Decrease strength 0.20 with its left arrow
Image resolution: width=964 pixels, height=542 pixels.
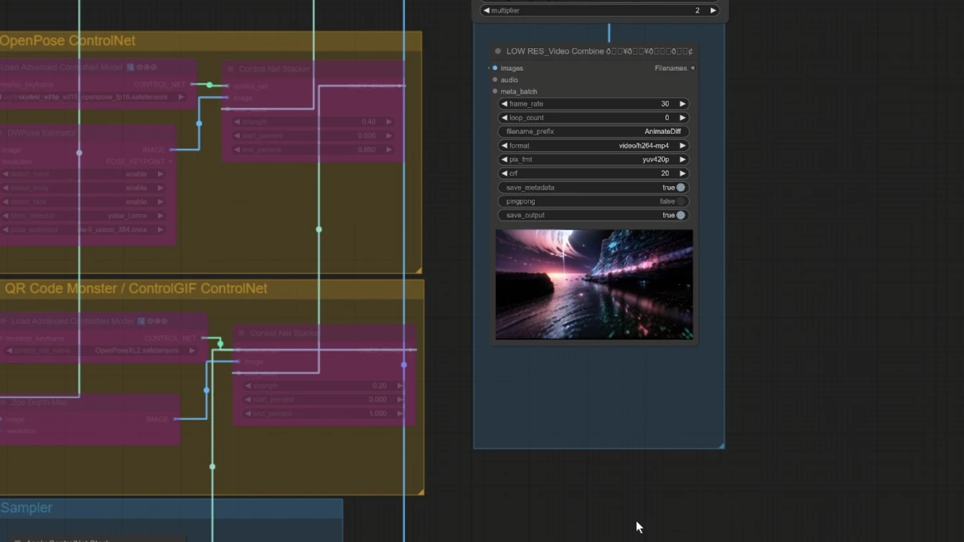pos(248,386)
